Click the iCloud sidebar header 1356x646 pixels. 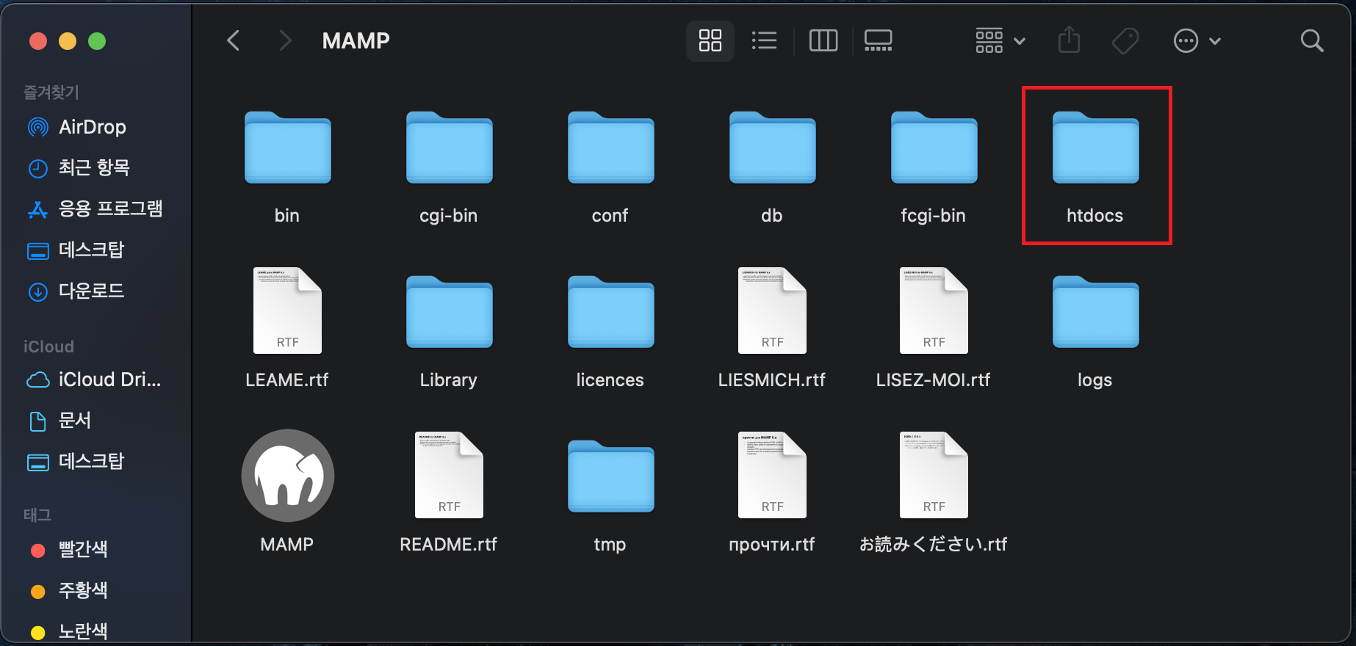(x=48, y=346)
